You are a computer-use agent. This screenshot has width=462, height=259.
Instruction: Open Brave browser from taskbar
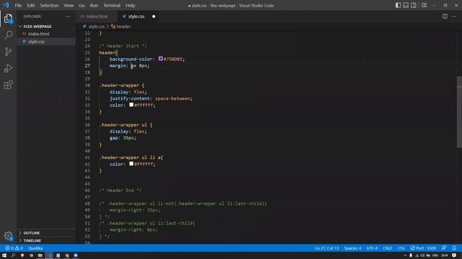[22, 255]
